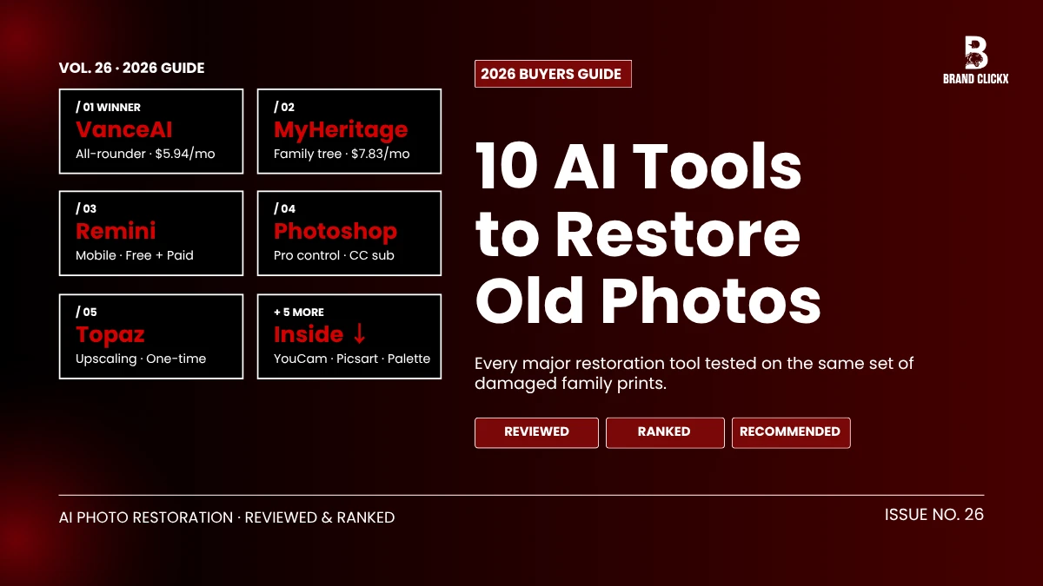Click "AI PHOTO RESTORATION · REVIEWED & RANKED" footer
This screenshot has width=1043, height=586.
[x=227, y=517]
